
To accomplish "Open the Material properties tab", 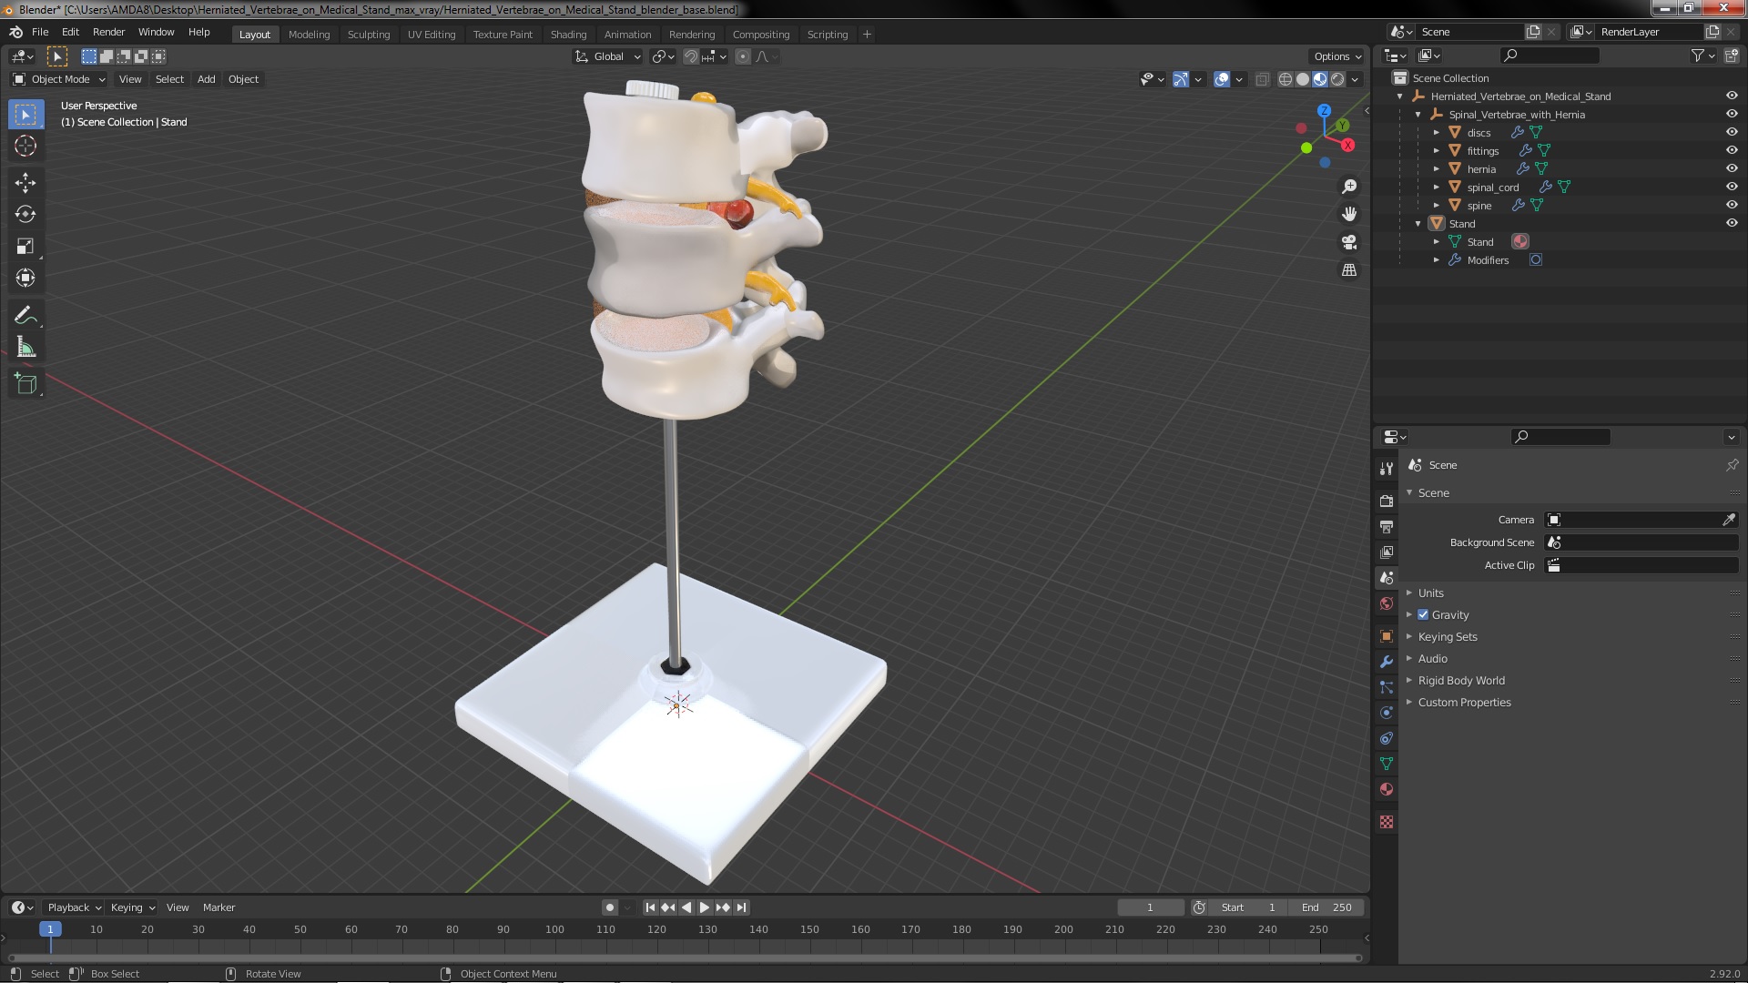I will pyautogui.click(x=1387, y=789).
